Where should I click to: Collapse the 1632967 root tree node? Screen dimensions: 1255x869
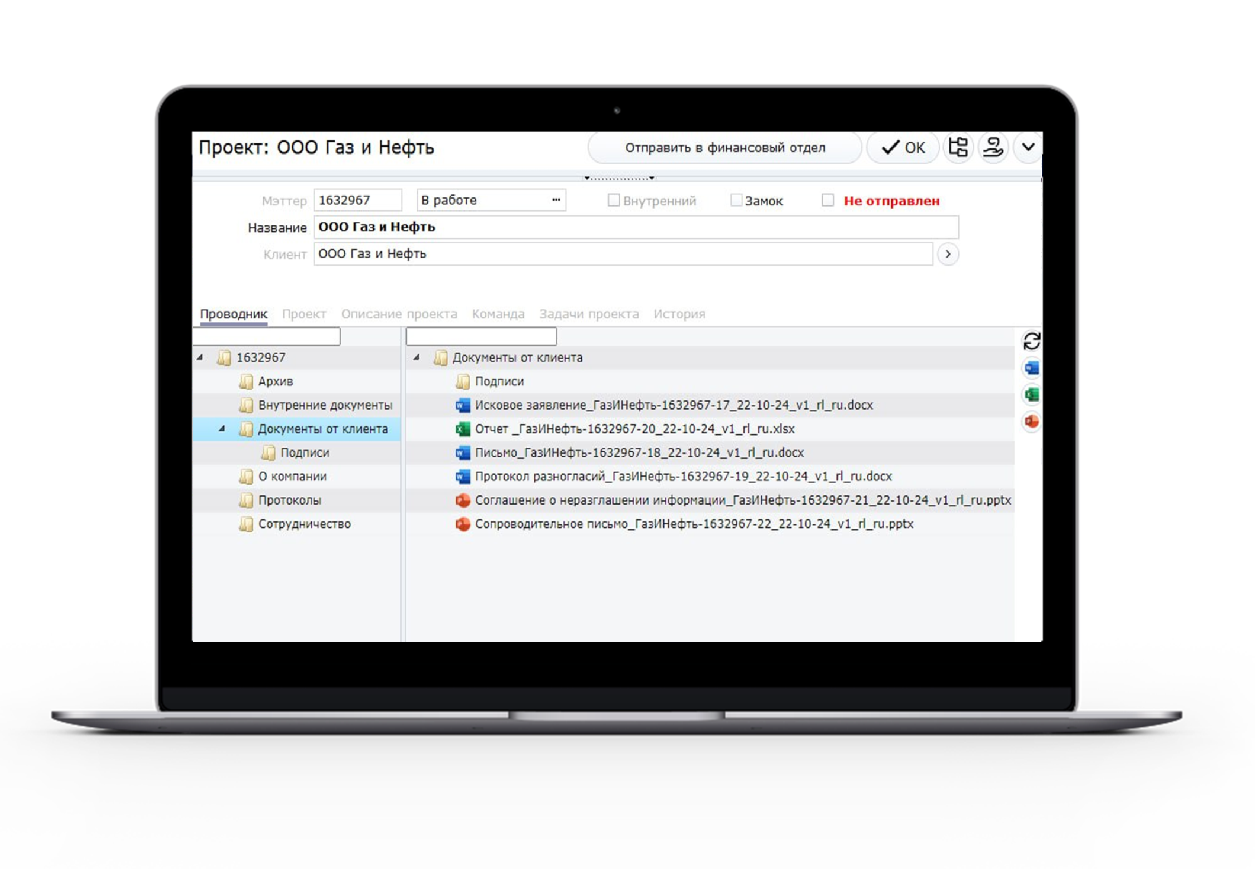tap(200, 358)
